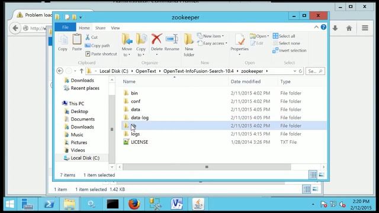The height and width of the screenshot is (213, 379).
Task: Click the Explorer search box
Action: pos(315,71)
